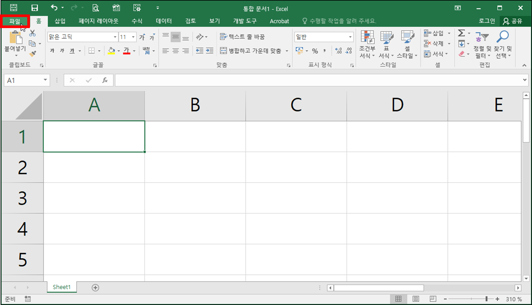This screenshot has width=532, height=305.
Task: Open the font name 맑은 고딕 dropdown
Action: coord(115,37)
